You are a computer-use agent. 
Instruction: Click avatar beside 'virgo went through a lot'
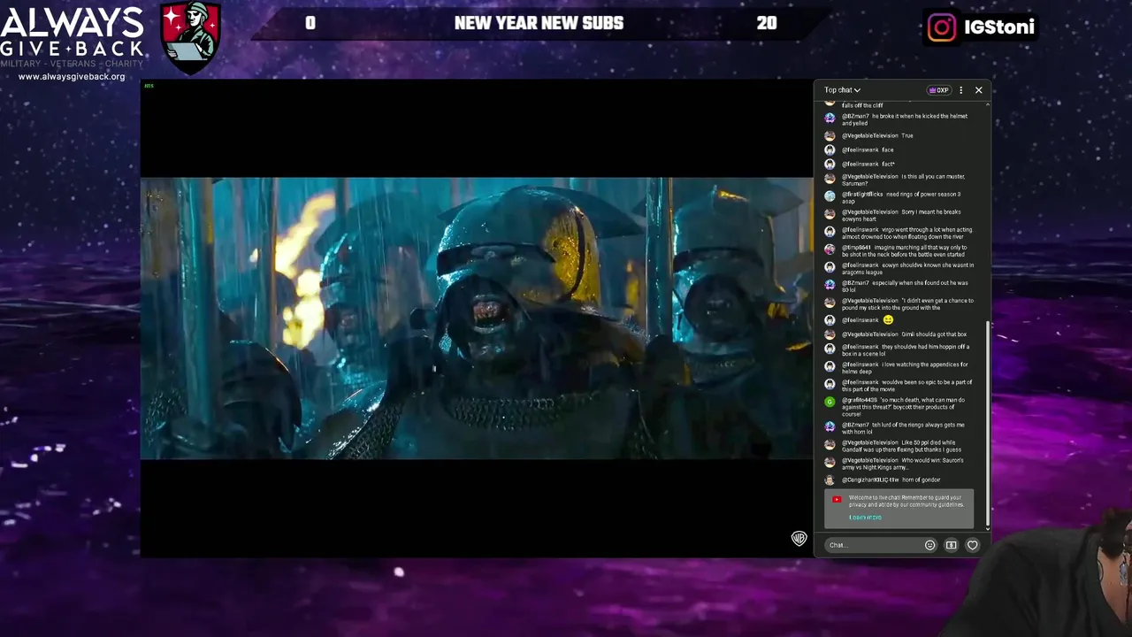(830, 231)
